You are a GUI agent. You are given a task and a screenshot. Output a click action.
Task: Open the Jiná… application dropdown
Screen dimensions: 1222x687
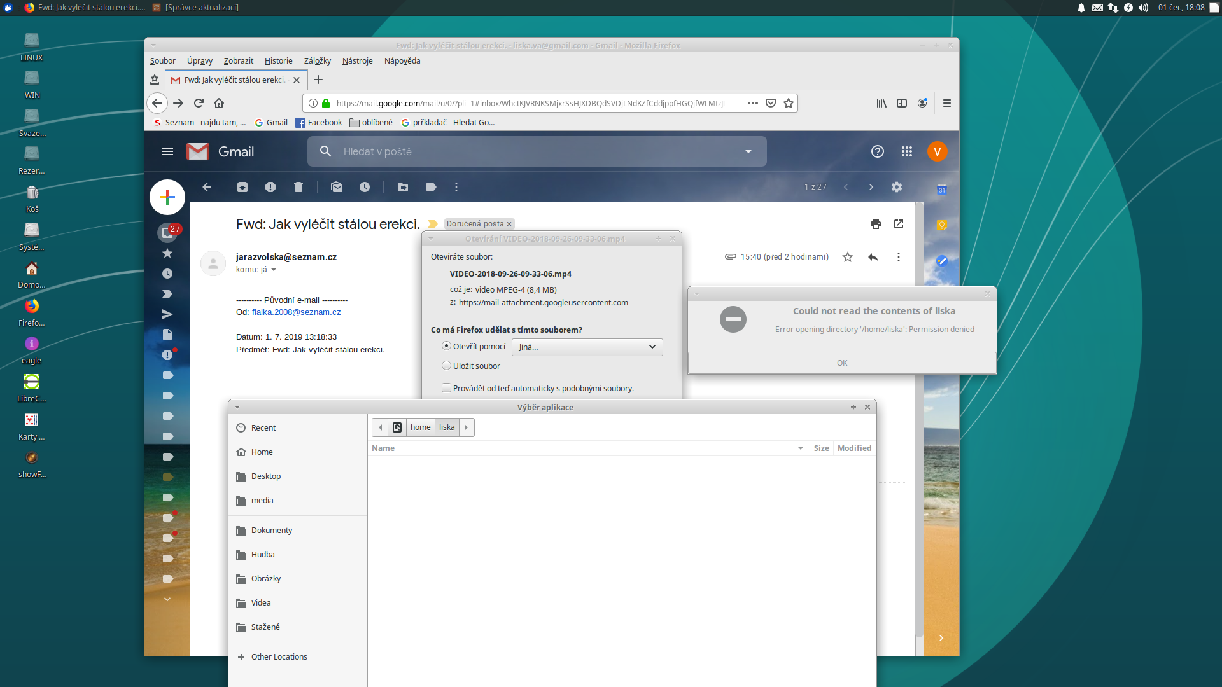(x=587, y=347)
